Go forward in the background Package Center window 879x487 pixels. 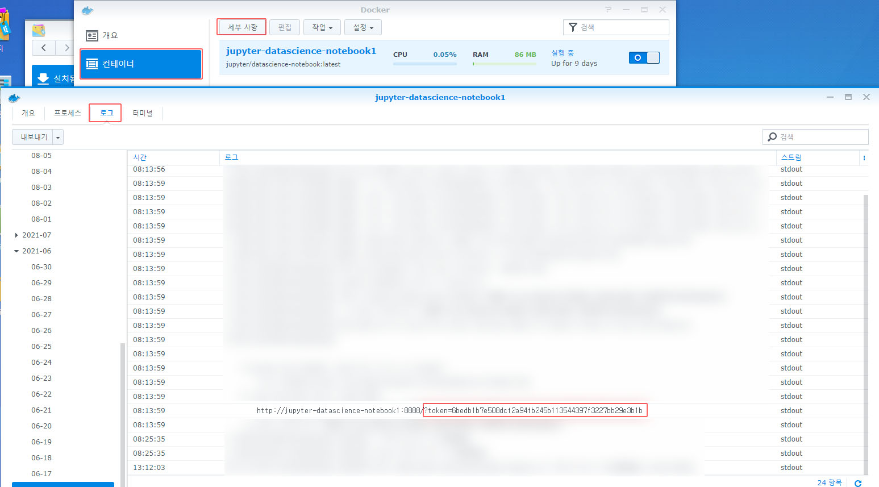65,48
